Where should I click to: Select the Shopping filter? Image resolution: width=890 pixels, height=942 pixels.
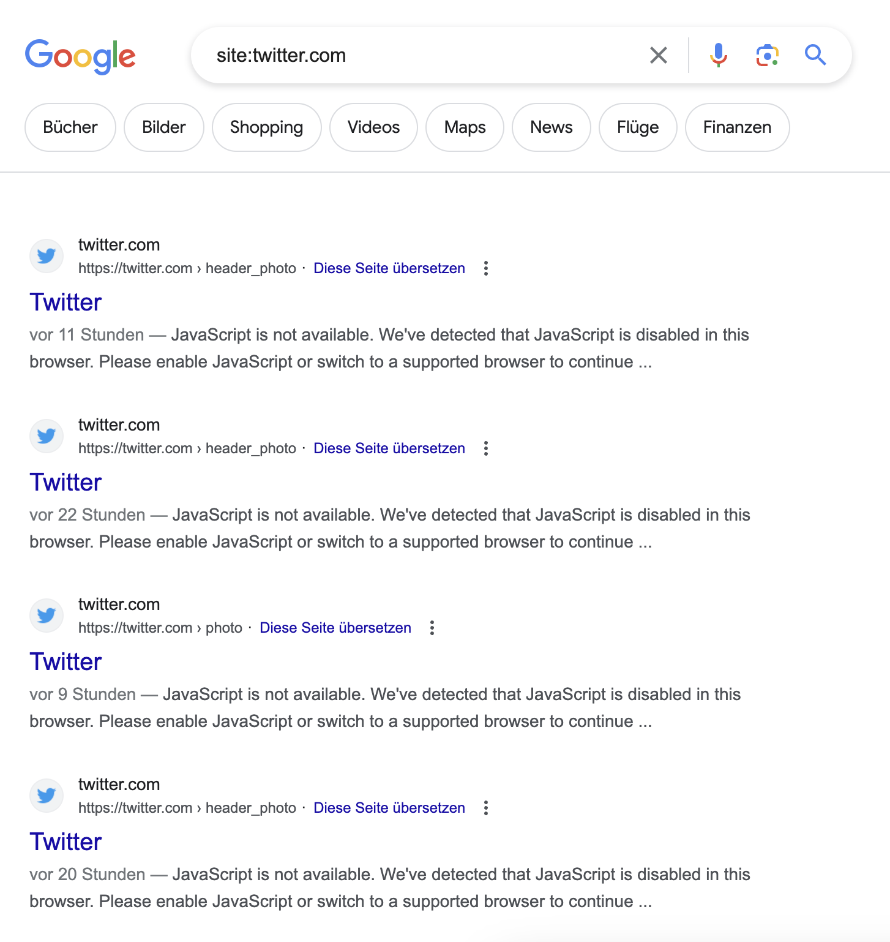click(x=266, y=127)
